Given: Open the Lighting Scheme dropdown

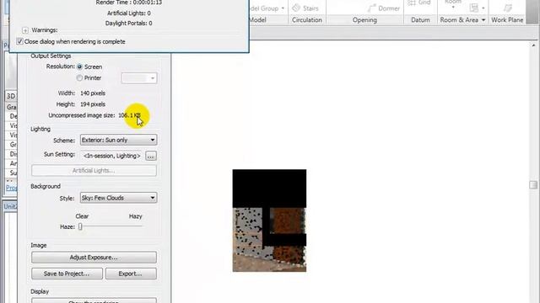Looking at the screenshot, I should [118, 141].
